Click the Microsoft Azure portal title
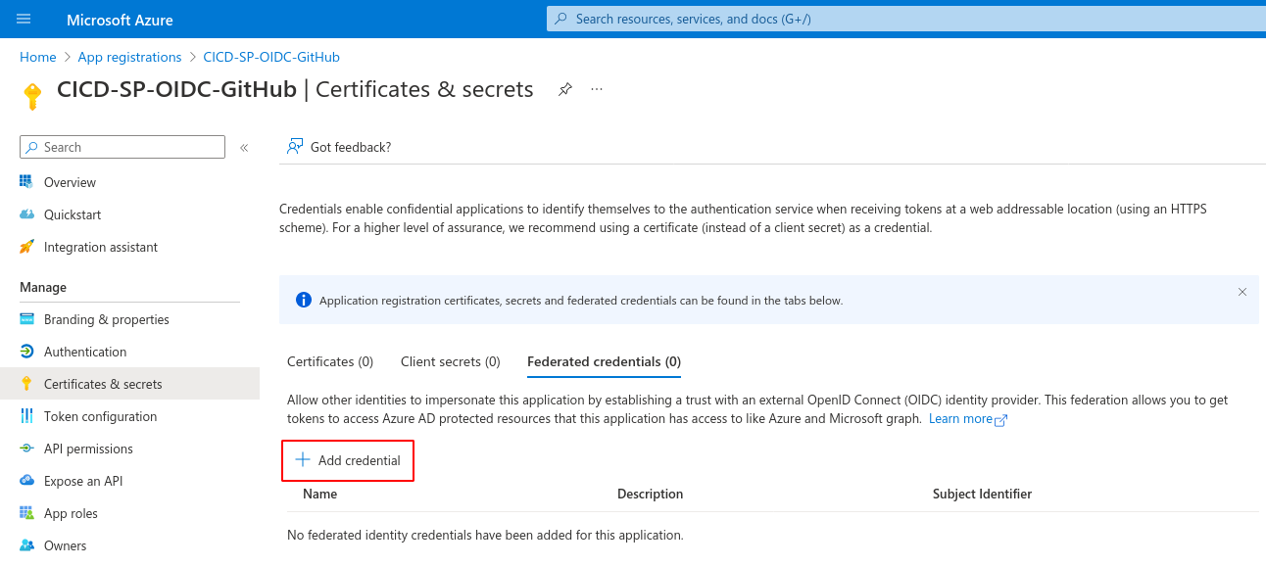The image size is (1266, 567). (x=120, y=20)
